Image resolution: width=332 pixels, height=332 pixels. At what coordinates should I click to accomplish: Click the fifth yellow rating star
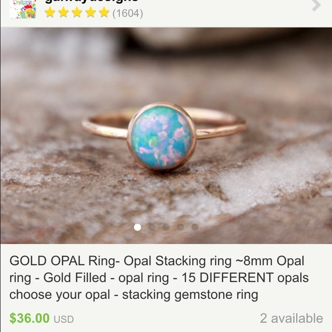pos(104,13)
